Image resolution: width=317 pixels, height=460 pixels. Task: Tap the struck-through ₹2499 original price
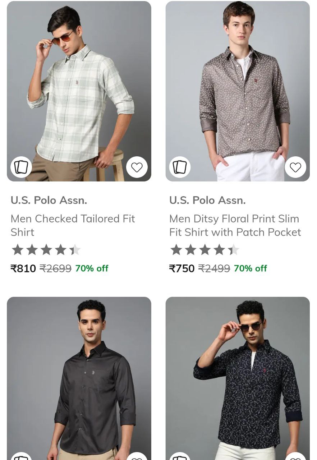[x=214, y=268]
